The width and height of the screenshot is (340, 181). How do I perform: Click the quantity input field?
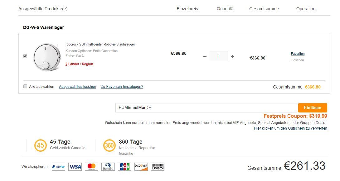[x=219, y=56]
